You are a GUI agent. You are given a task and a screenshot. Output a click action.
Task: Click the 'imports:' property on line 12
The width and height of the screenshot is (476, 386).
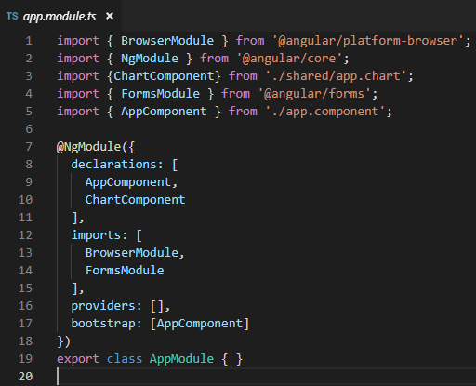click(x=99, y=235)
